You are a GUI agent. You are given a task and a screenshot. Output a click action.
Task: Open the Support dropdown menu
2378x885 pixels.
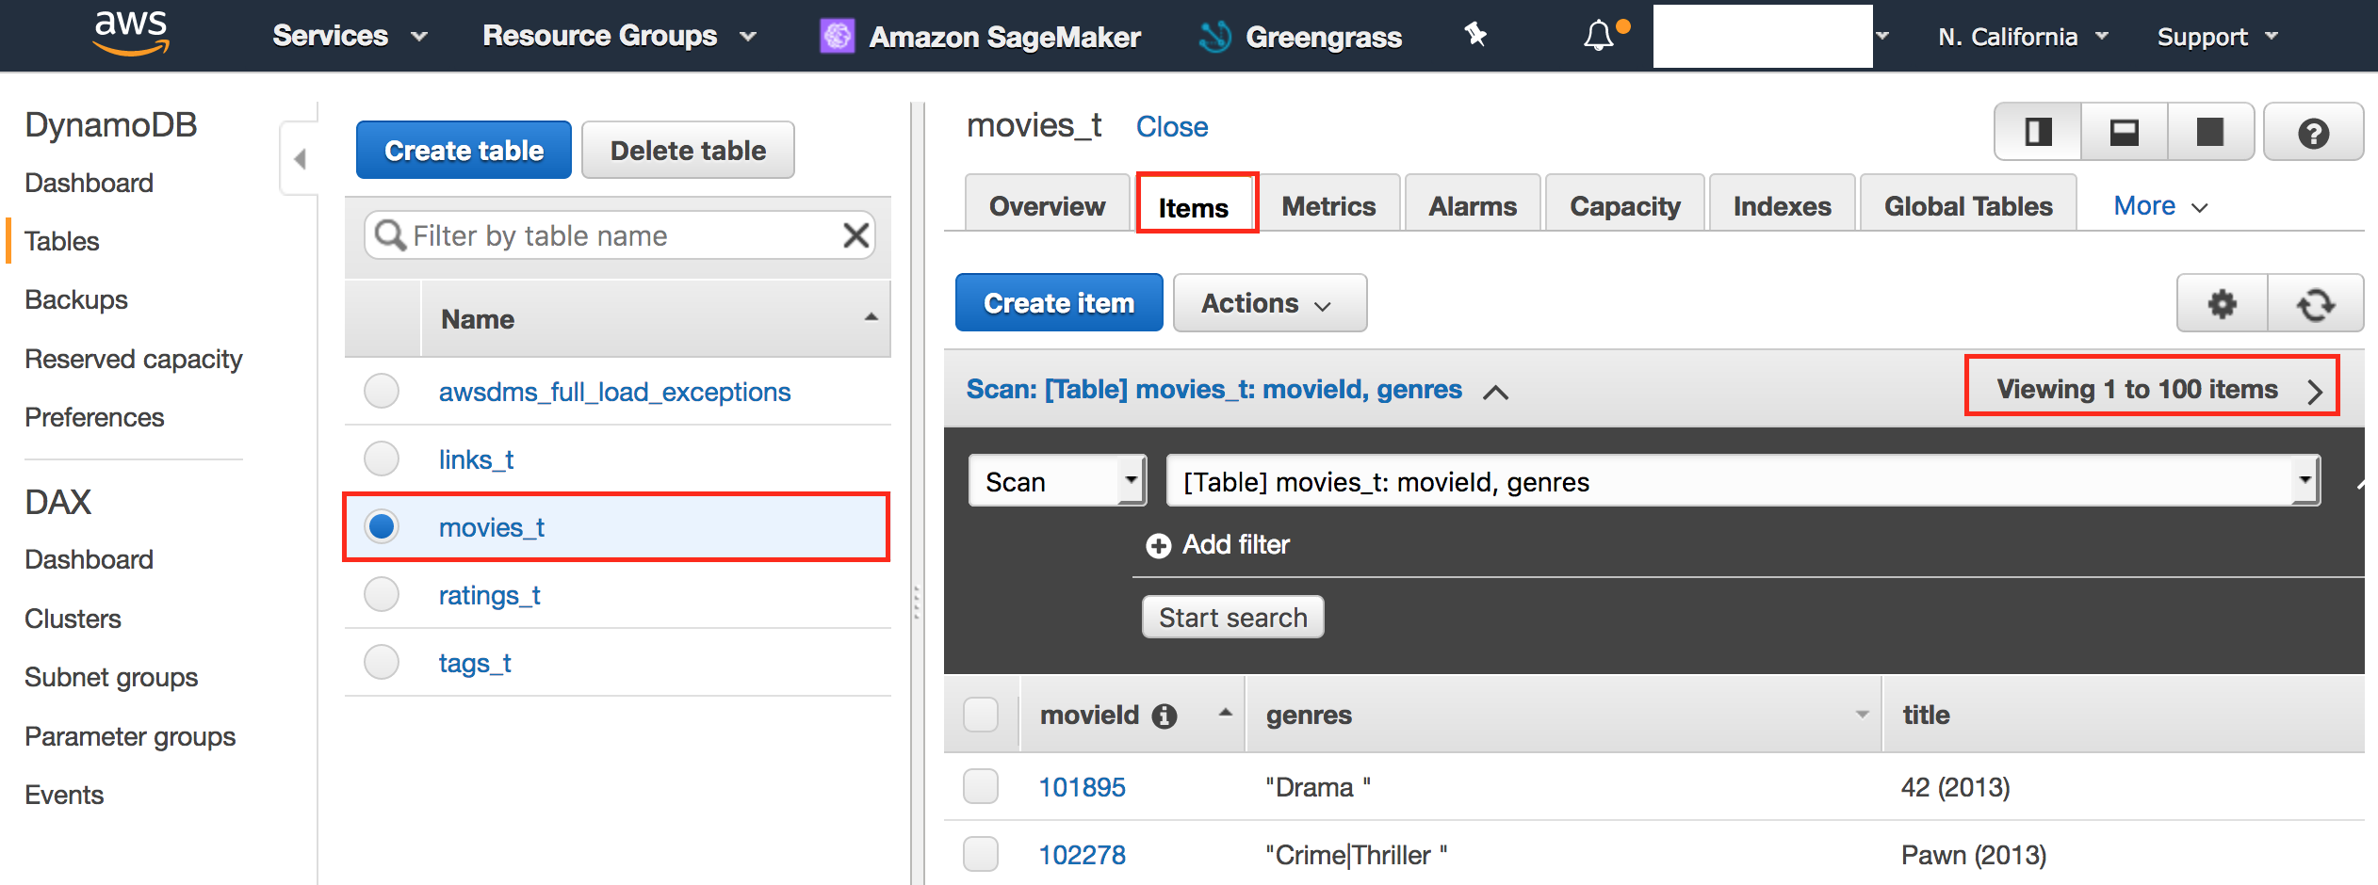2217,37
